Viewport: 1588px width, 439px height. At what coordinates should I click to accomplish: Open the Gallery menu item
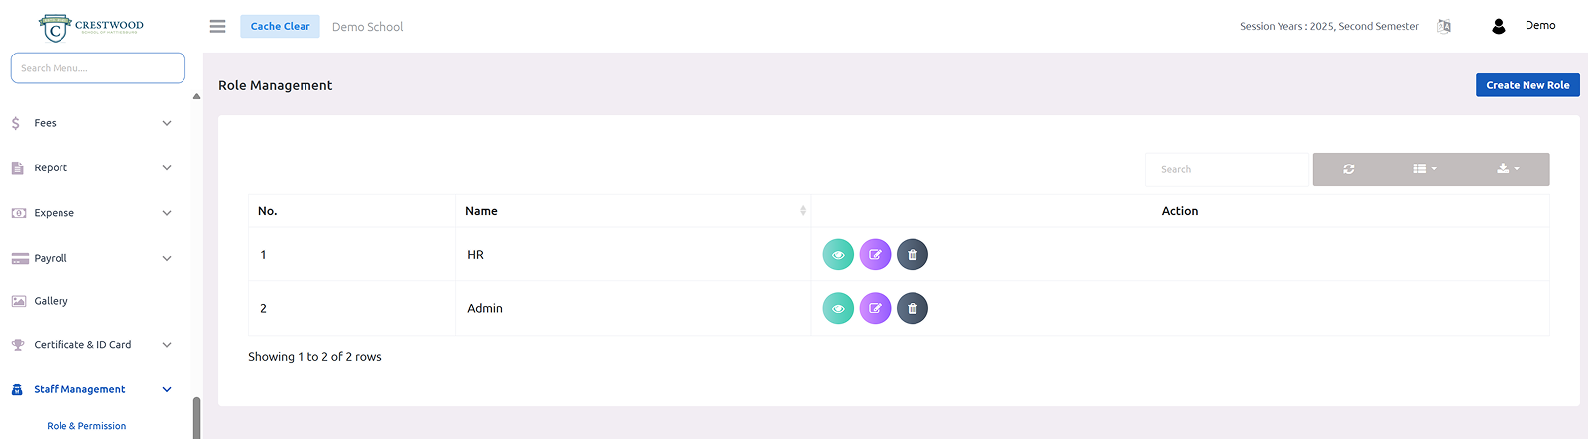pyautogui.click(x=52, y=301)
